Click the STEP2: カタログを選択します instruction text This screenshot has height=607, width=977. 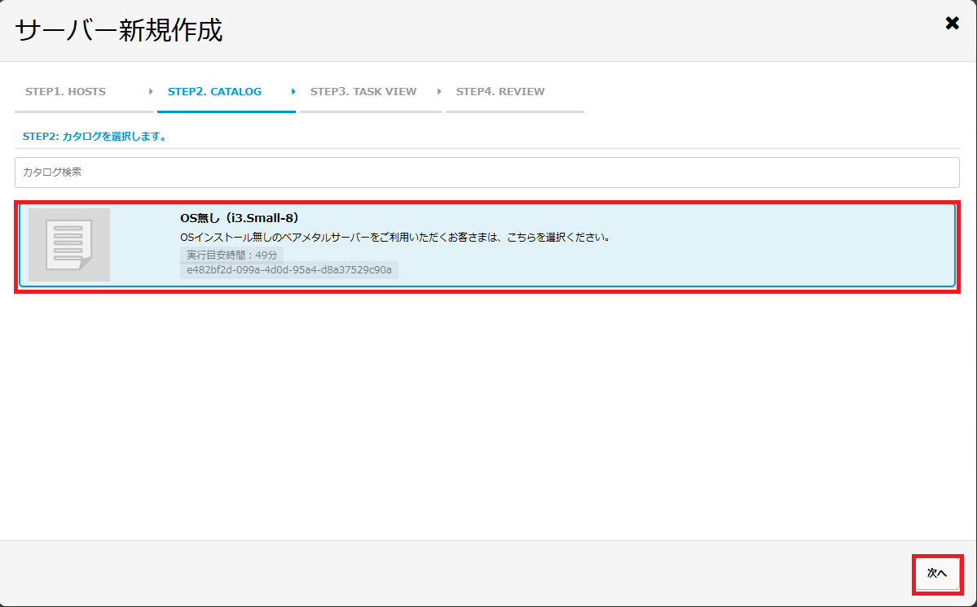[x=95, y=137]
